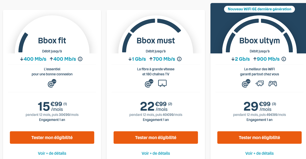Click footnote (1) next to 15€99 price
Viewport: 306px width, 159px height.
coord(65,104)
